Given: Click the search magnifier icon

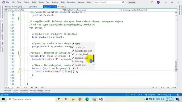Looking at the screenshot, I should click(x=123, y=2).
